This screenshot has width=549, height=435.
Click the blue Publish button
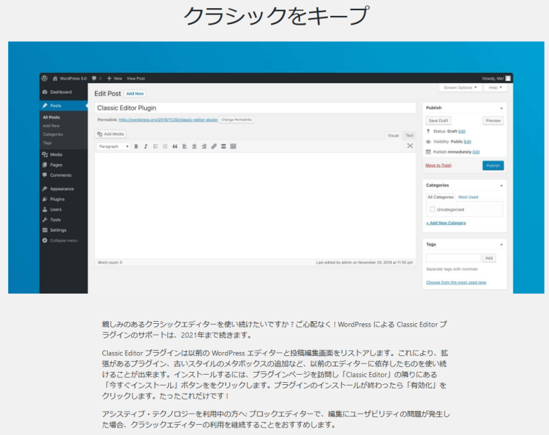click(x=493, y=165)
